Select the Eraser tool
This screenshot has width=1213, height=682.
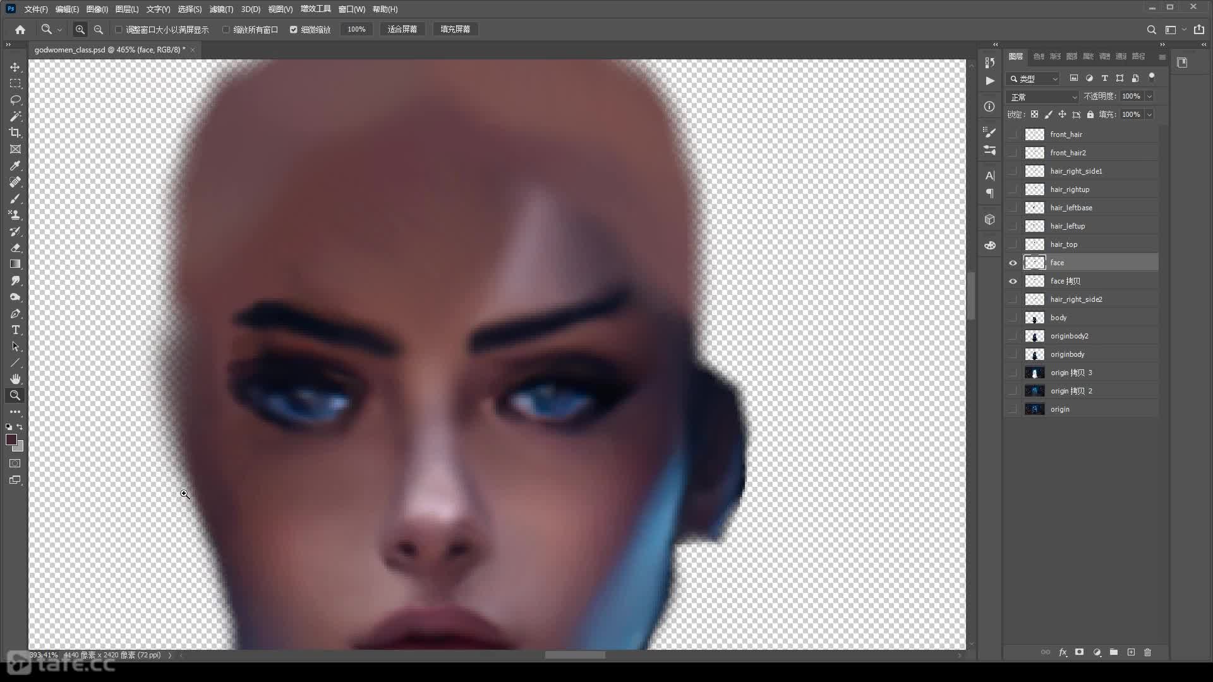(x=15, y=248)
